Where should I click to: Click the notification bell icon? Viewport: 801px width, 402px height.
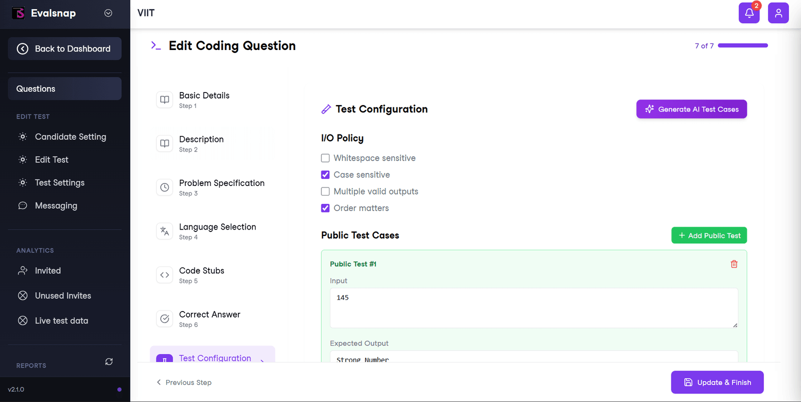click(x=749, y=13)
